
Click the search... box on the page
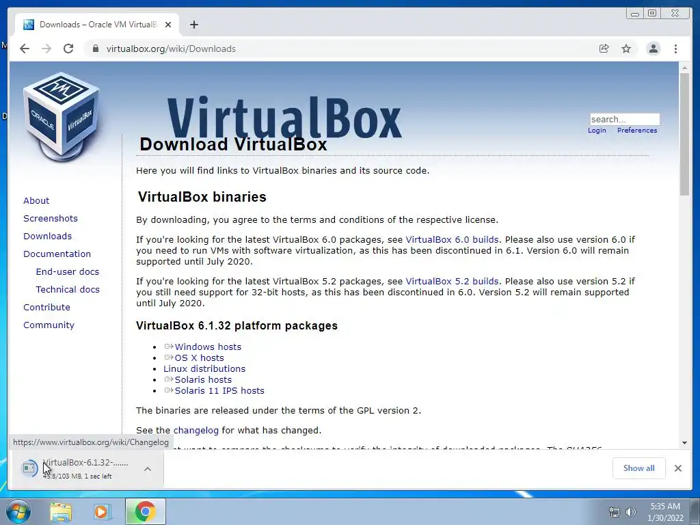tap(625, 119)
